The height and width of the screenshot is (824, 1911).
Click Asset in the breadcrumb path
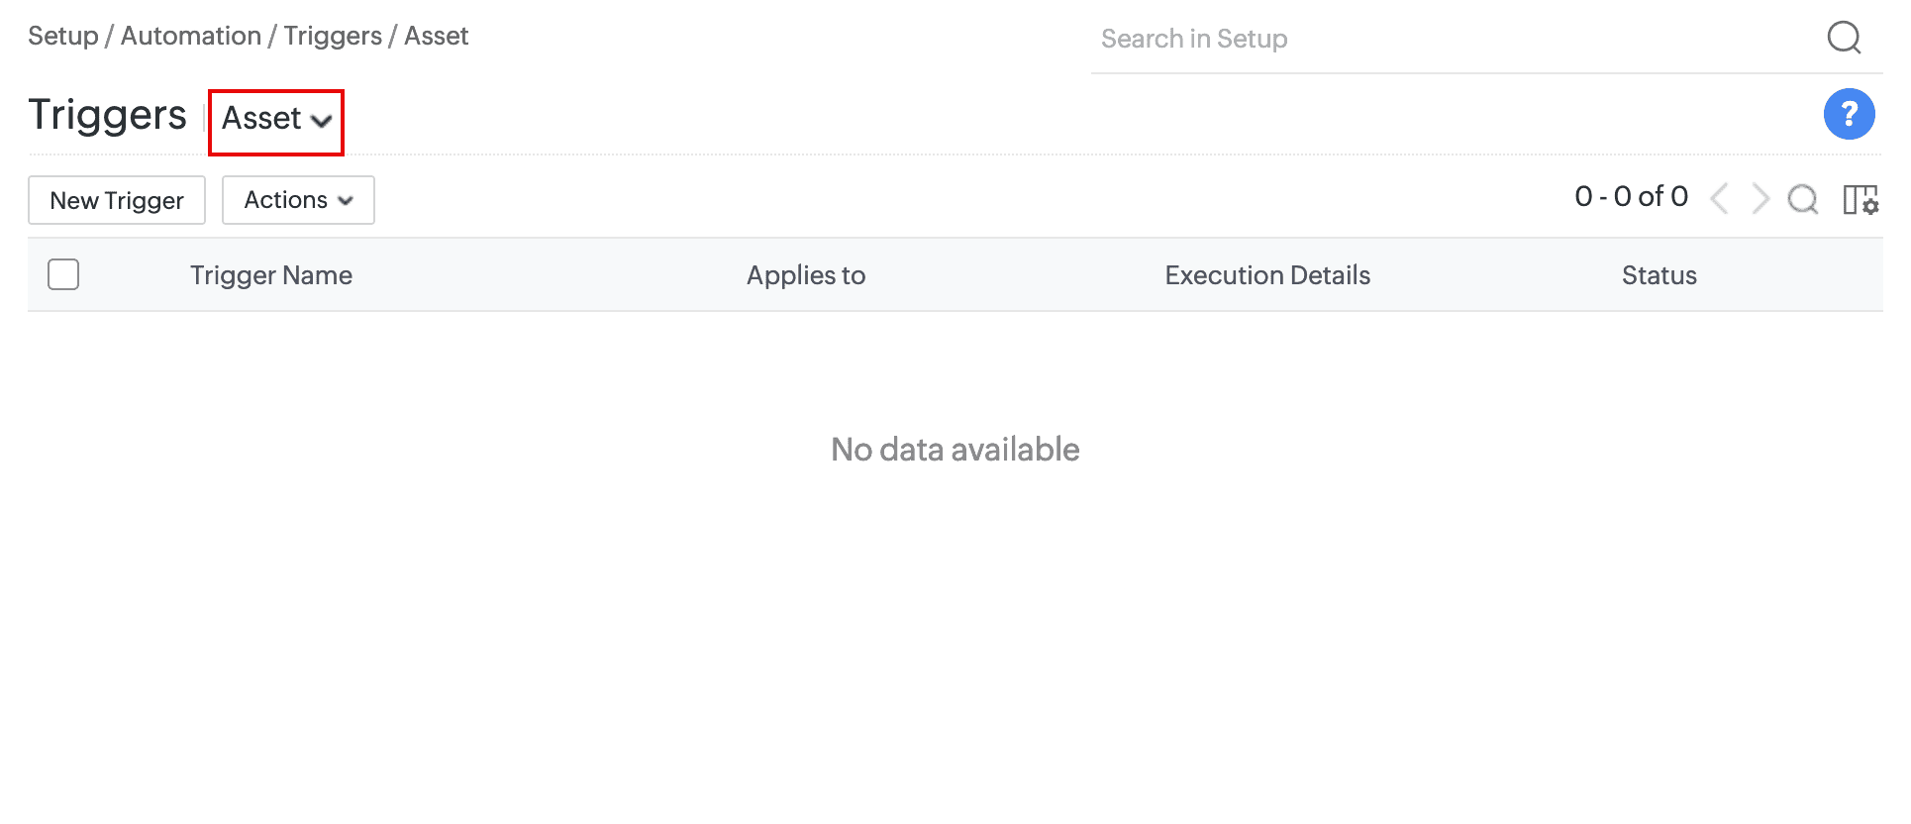click(x=436, y=36)
